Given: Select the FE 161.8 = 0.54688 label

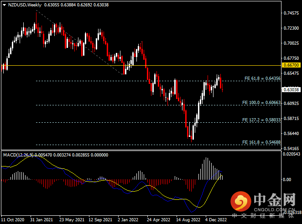Looking at the screenshot, I should (262, 142).
